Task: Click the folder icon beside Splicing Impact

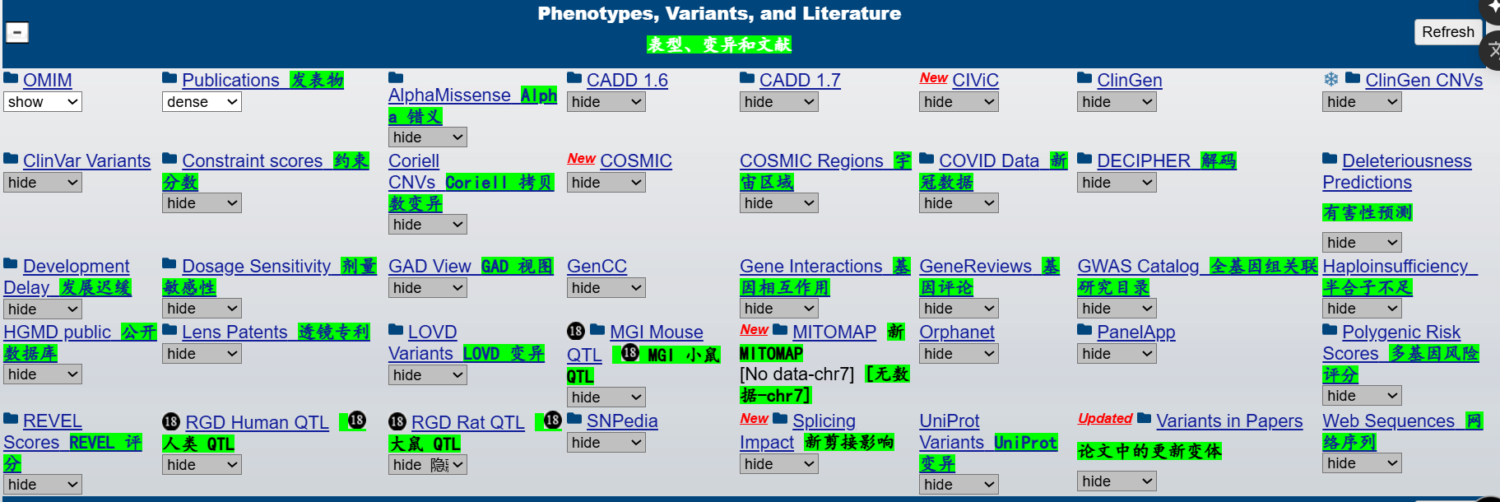Action: (780, 419)
